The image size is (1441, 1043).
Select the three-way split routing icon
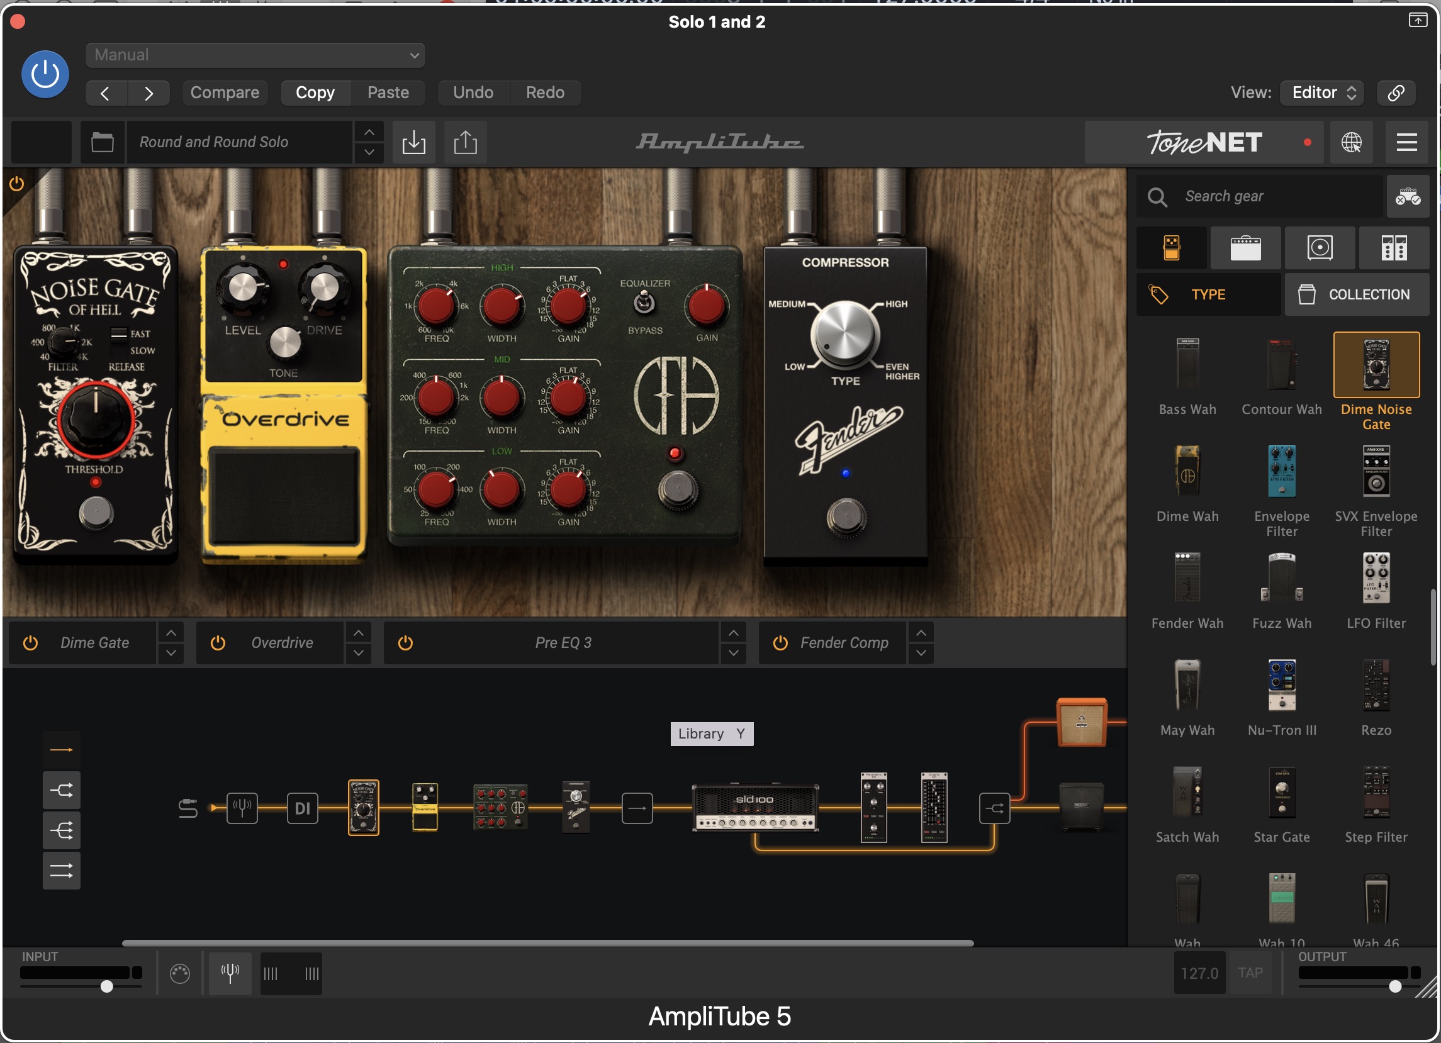(x=62, y=830)
